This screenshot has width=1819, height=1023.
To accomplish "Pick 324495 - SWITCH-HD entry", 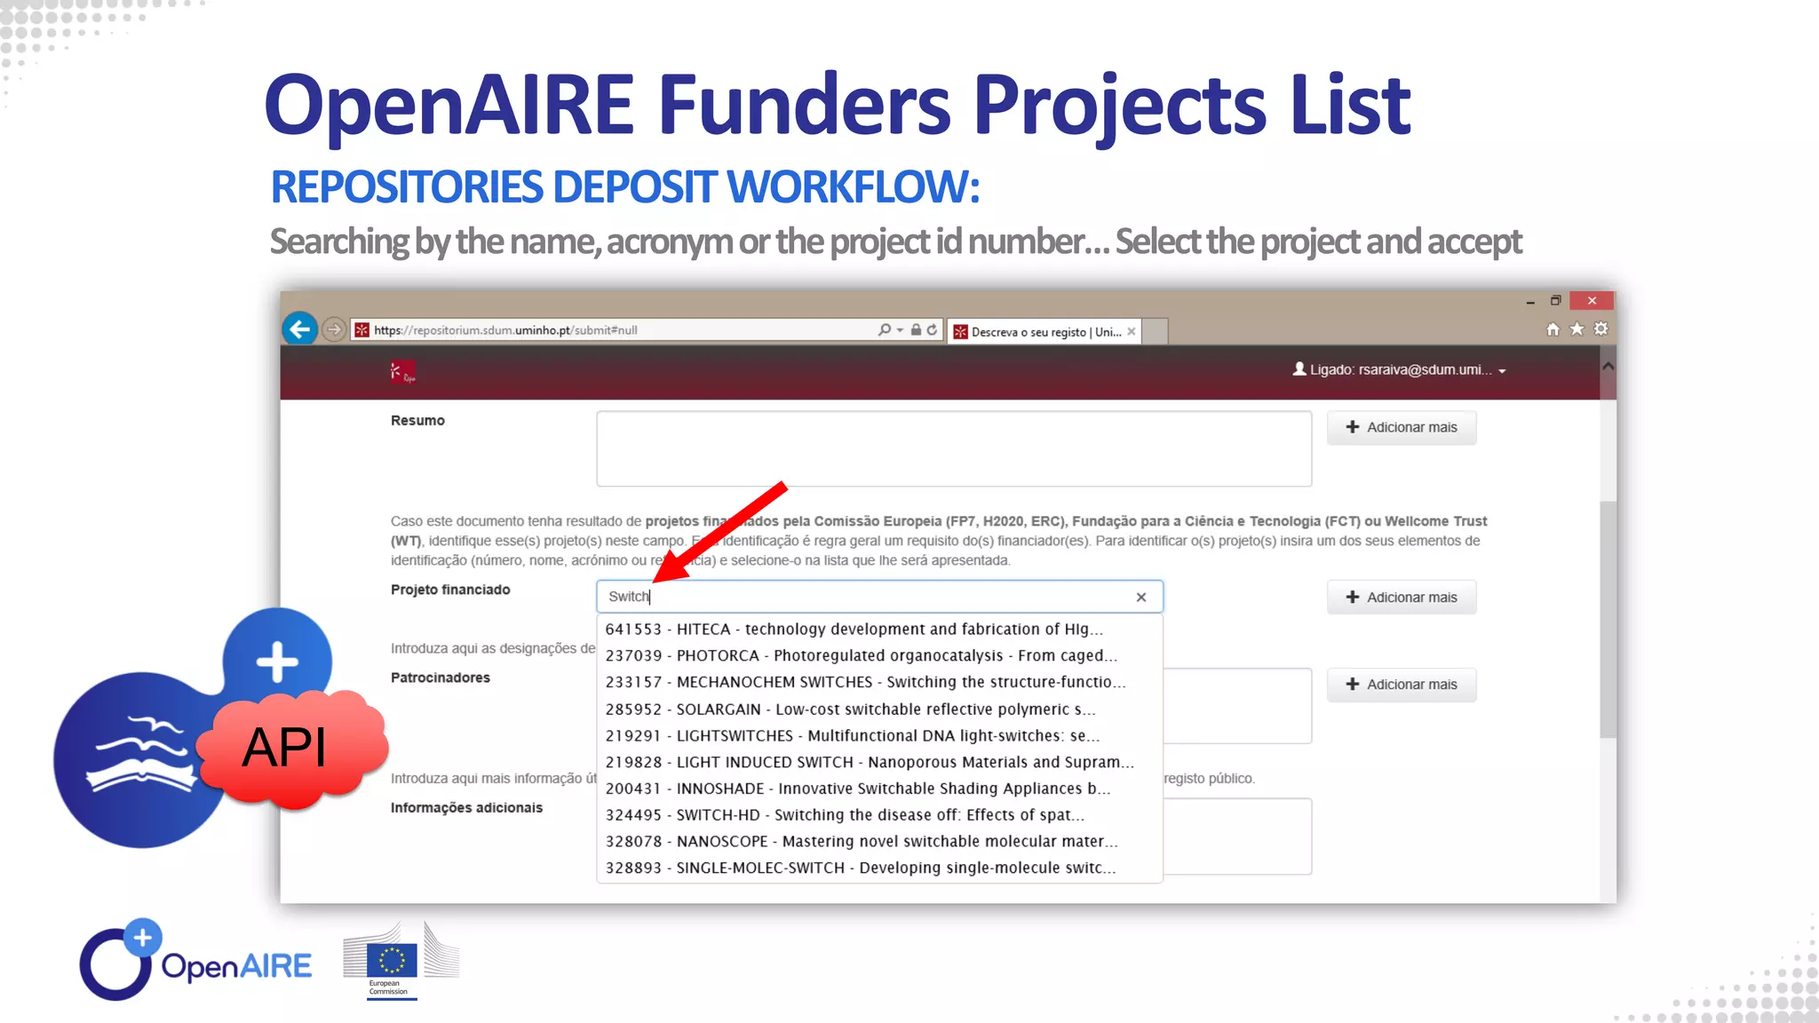I will pyautogui.click(x=879, y=815).
